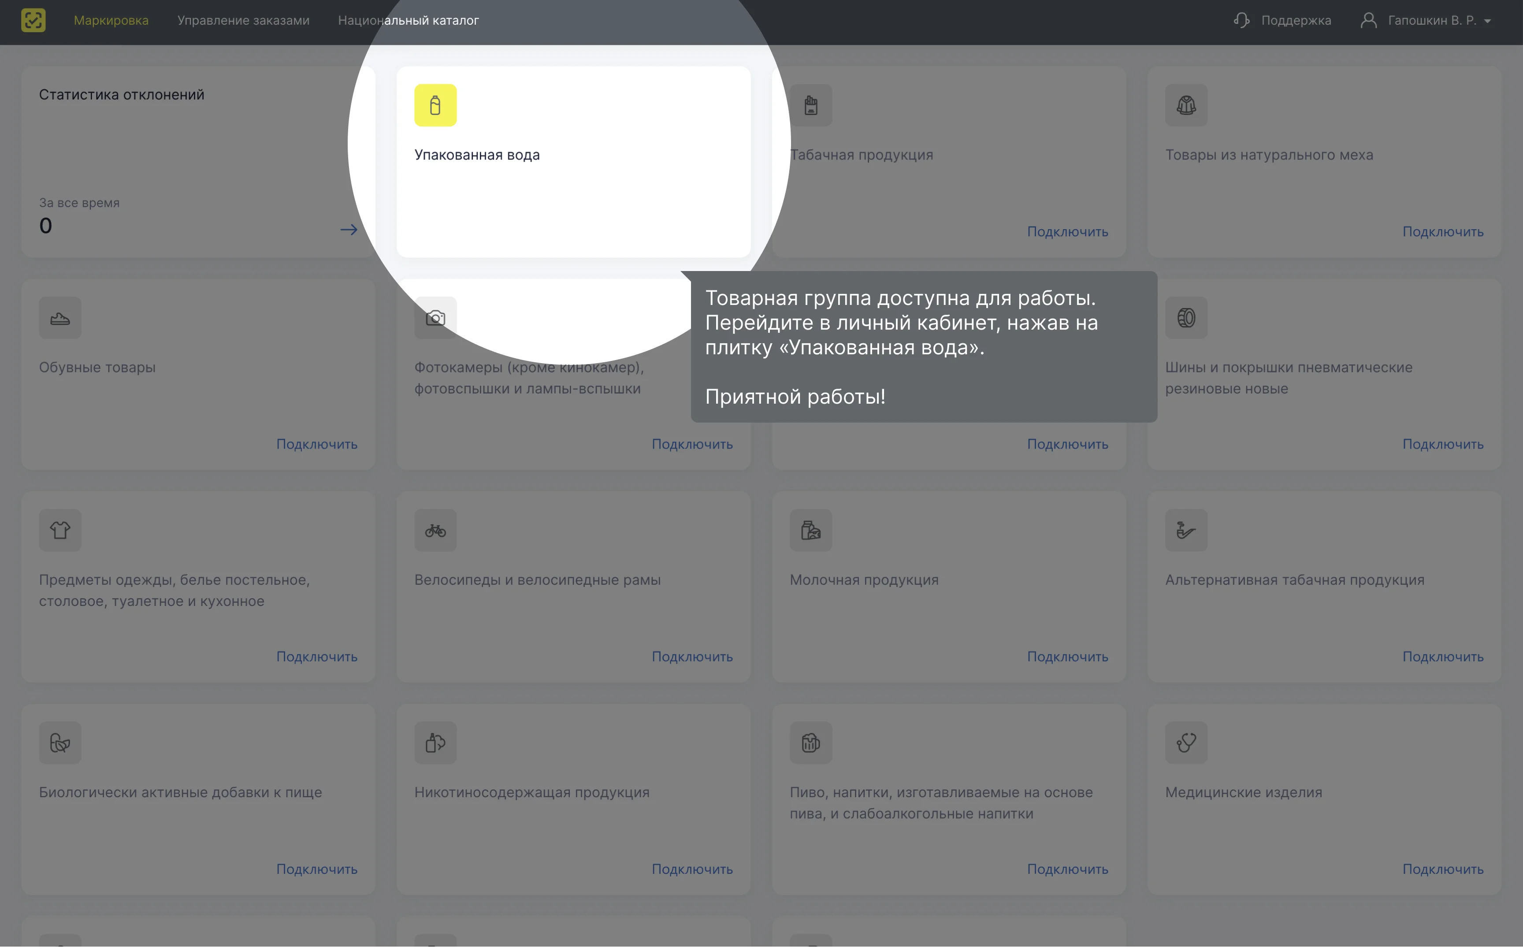The image size is (1523, 951).
Task: Click the t-shirt icon for Предметы одежды
Action: point(60,530)
